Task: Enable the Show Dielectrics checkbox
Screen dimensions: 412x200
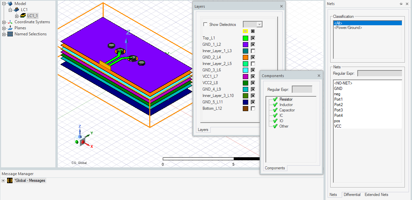Action: coord(205,24)
